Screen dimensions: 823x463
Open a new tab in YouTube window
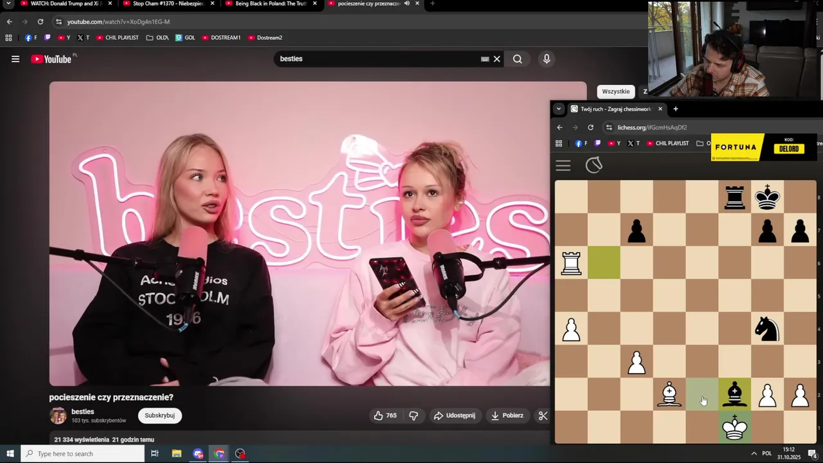click(x=432, y=3)
